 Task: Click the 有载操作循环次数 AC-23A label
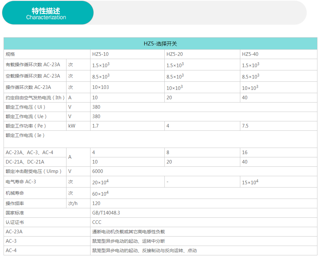(x=33, y=65)
